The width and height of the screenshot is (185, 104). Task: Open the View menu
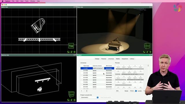[22, 1]
